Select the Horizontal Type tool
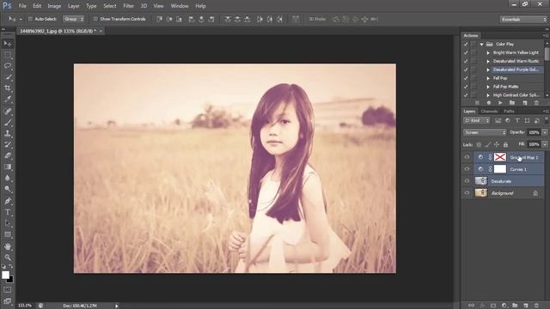The width and height of the screenshot is (550, 309). coord(8,212)
